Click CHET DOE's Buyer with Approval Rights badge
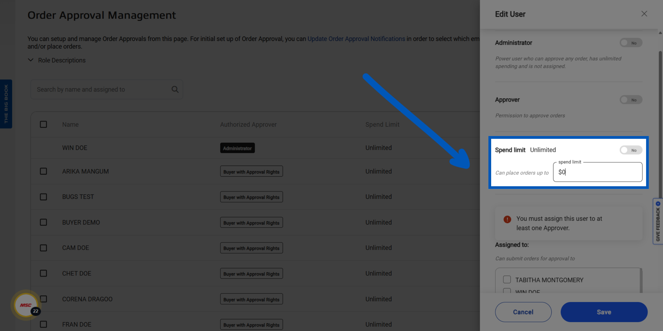Screen dimensions: 663x331 coord(251,273)
